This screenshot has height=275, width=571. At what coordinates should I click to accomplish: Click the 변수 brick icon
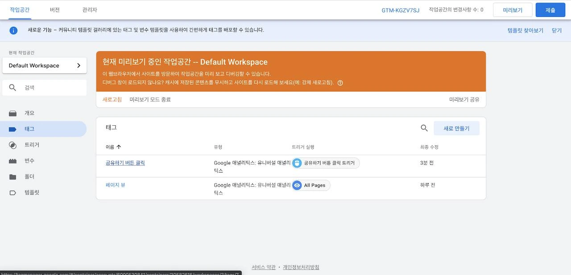[x=13, y=161]
